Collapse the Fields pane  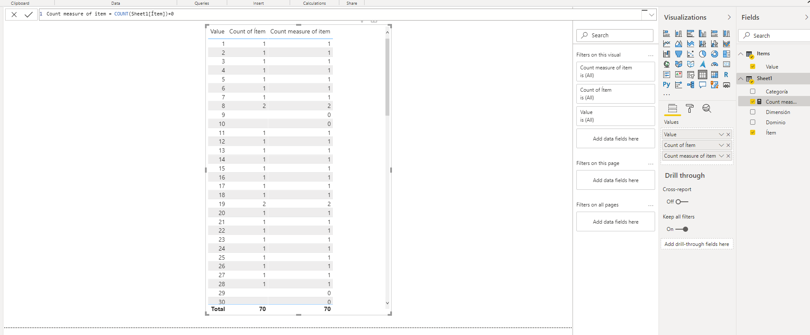[807, 17]
